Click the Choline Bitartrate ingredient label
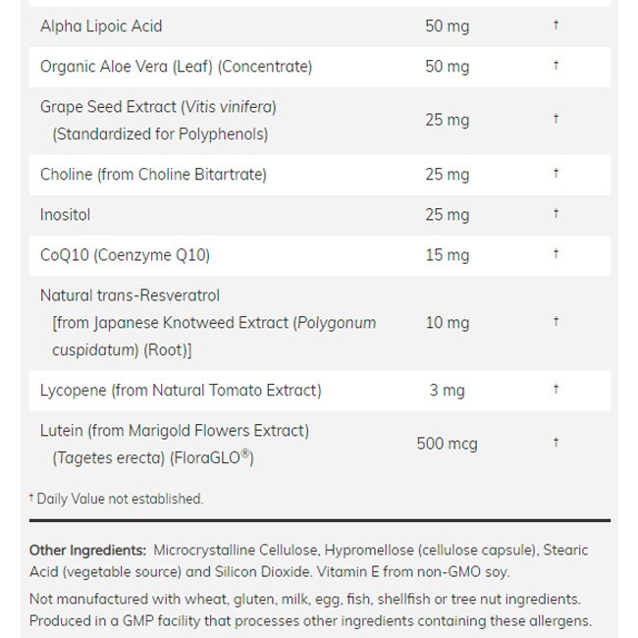This screenshot has width=638, height=638. (153, 175)
